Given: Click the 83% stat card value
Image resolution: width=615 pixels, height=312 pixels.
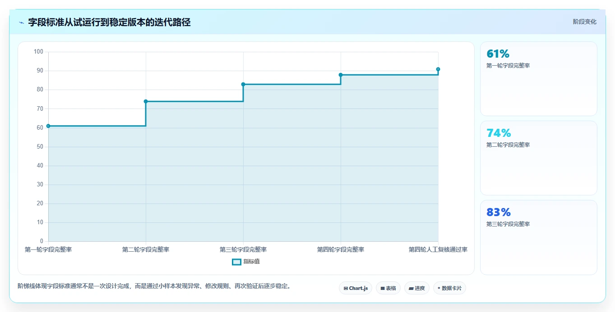Looking at the screenshot, I should [x=499, y=213].
